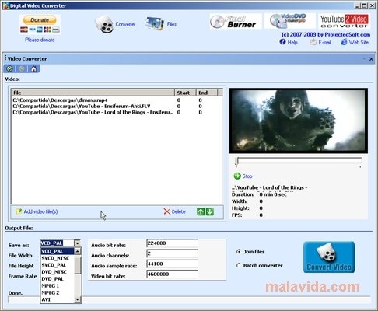Select the Batch converter radio button
Image resolution: width=378 pixels, height=311 pixels.
pyautogui.click(x=239, y=265)
